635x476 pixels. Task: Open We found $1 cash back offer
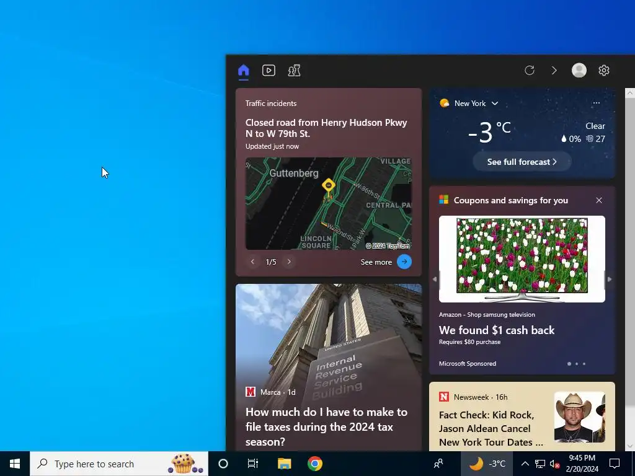497,330
